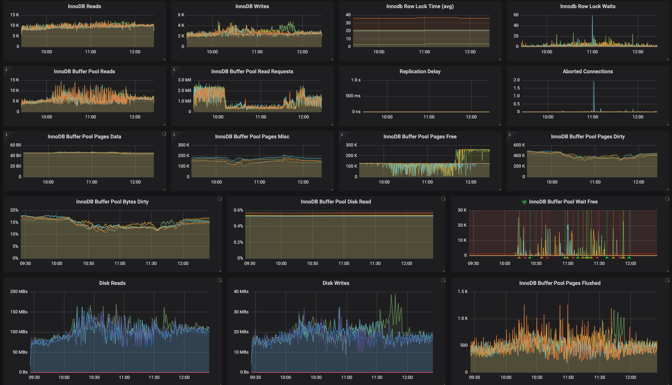This screenshot has height=385, width=672.
Task: Click resize handle of Buffer Pool Wait Free panel
Action: [668, 271]
